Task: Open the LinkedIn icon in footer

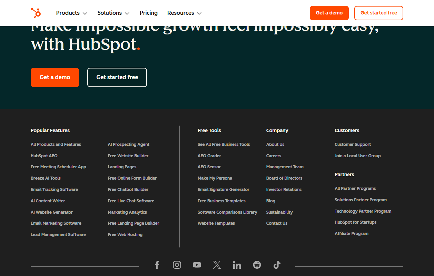Action: 237,265
